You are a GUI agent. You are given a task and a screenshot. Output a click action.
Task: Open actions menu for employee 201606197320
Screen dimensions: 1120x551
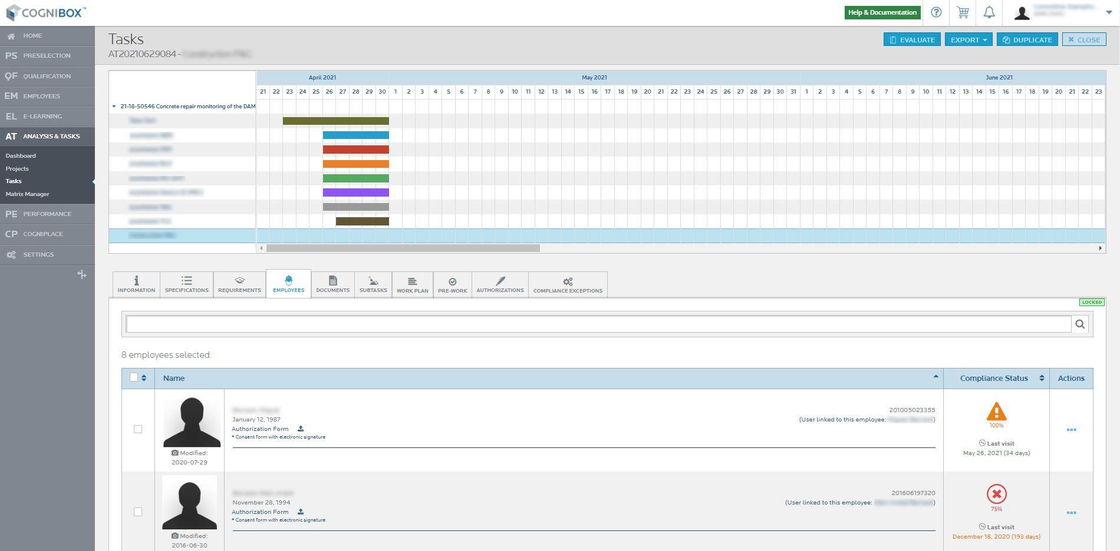[1071, 513]
